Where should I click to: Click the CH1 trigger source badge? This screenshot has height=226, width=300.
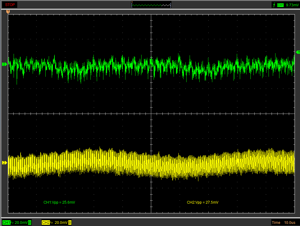point(280,5)
